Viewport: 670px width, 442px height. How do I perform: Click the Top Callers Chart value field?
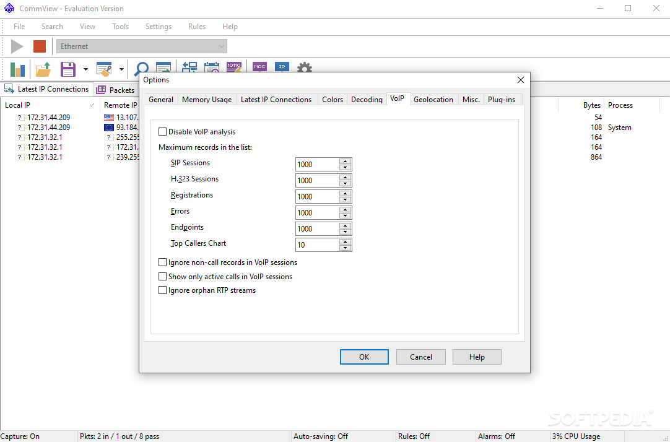pos(318,245)
